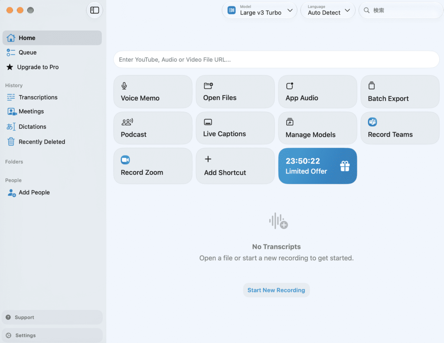Open the Queue list

(52, 52)
